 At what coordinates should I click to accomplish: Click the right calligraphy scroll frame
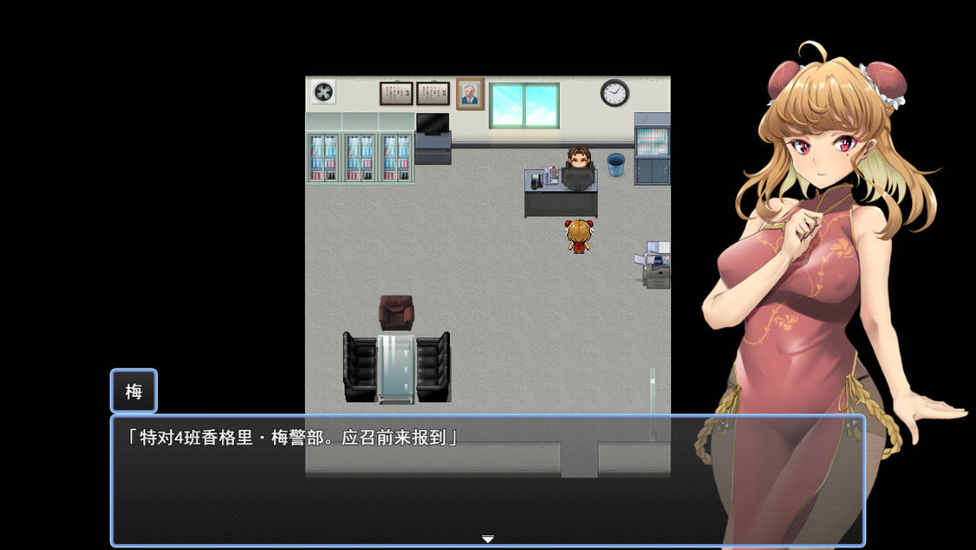[433, 92]
